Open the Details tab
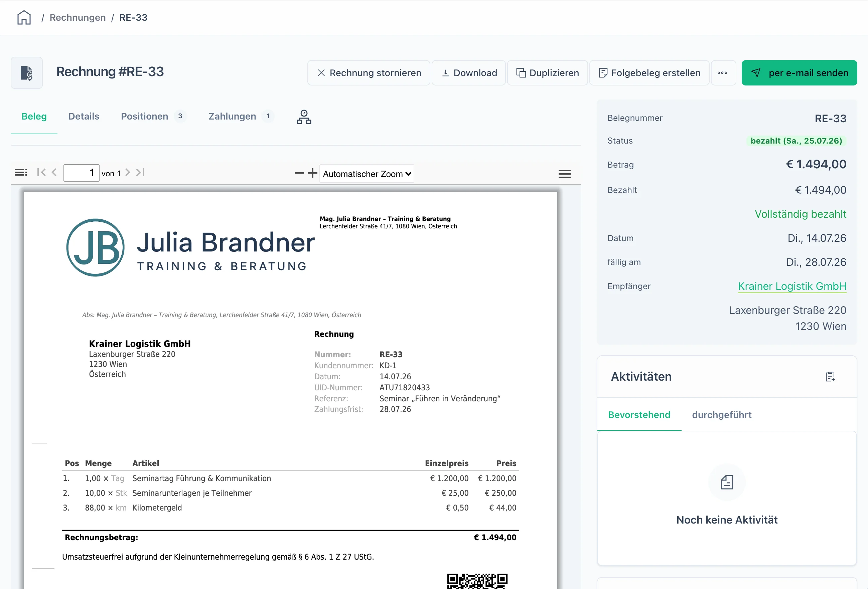 pos(84,117)
